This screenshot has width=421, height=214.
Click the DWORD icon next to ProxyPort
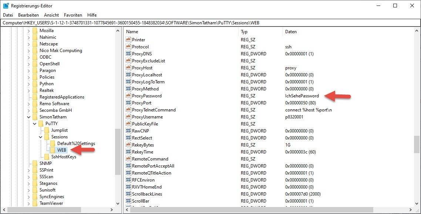click(128, 103)
